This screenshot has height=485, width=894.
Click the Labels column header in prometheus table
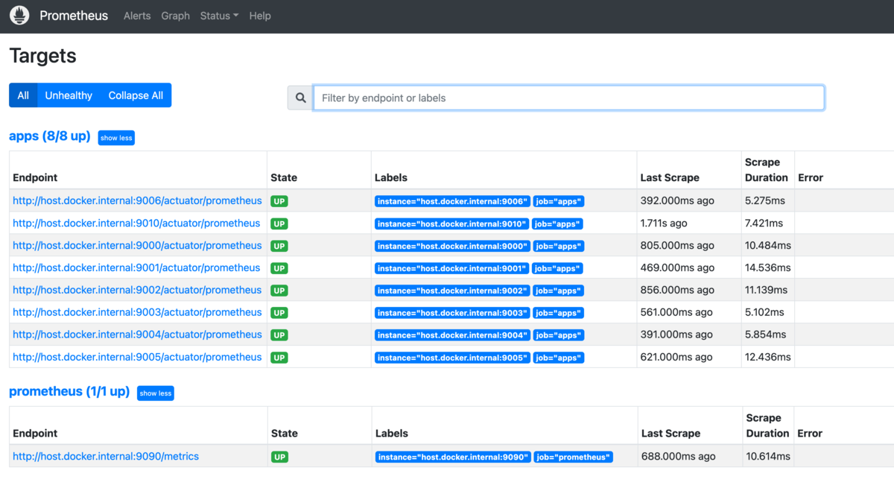point(392,433)
